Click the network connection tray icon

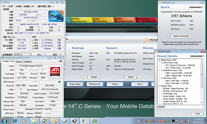(x=185, y=121)
